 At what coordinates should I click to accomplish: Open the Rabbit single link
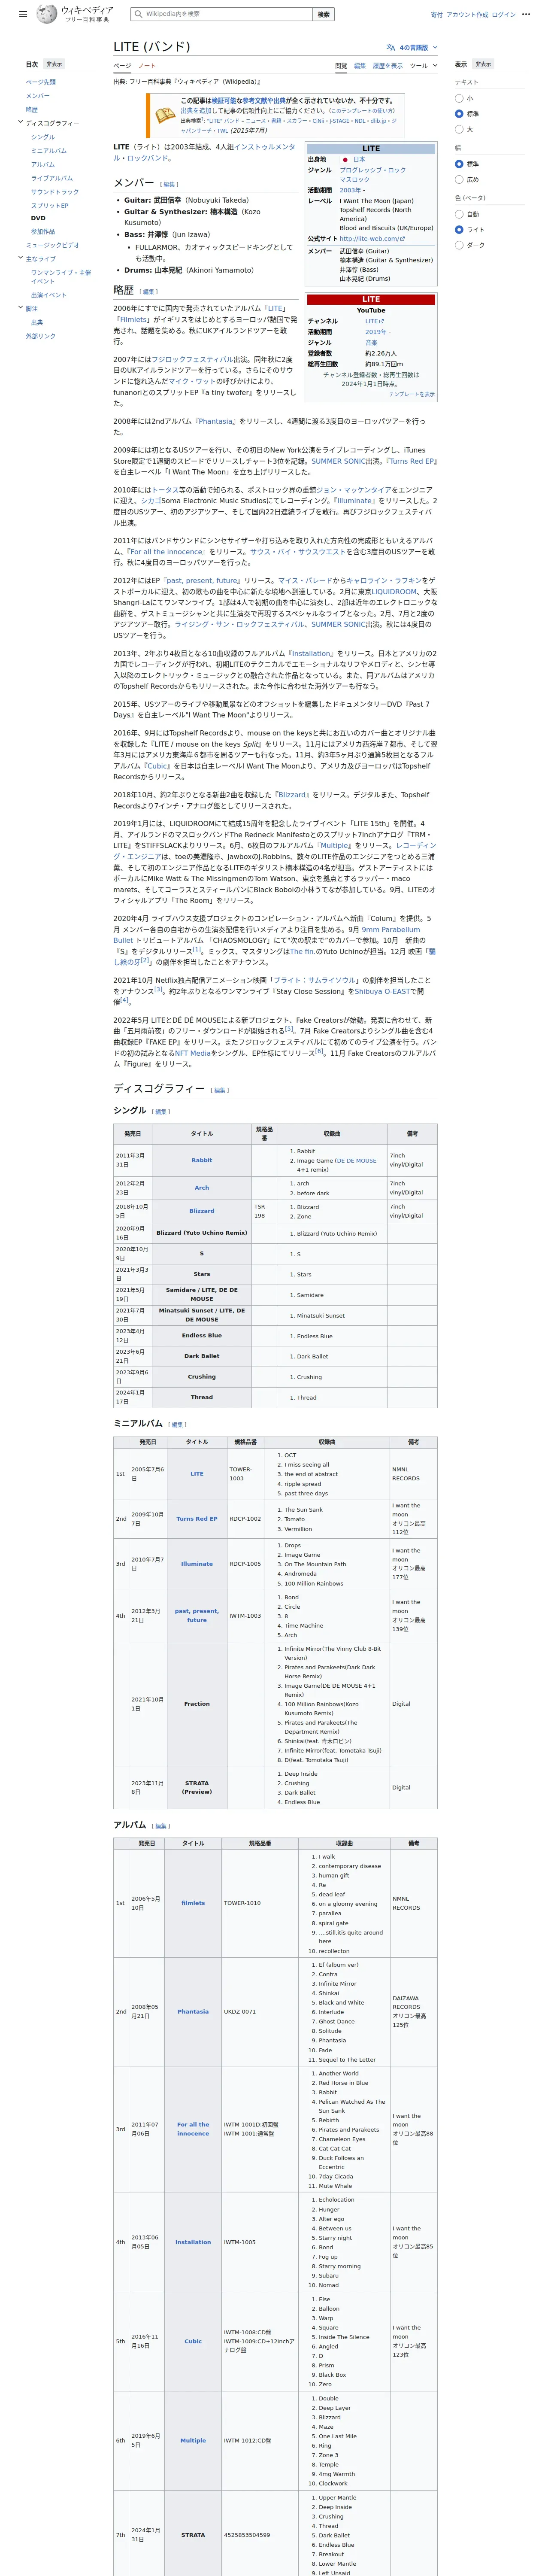click(202, 1160)
